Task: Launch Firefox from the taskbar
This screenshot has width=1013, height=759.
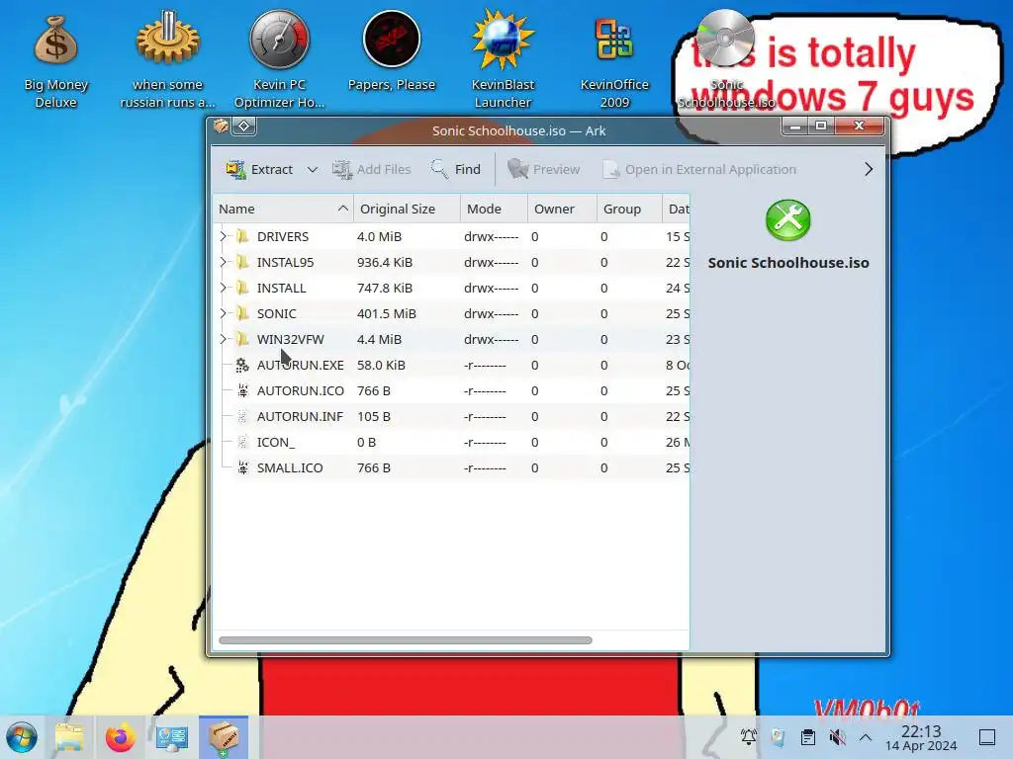Action: pos(120,737)
